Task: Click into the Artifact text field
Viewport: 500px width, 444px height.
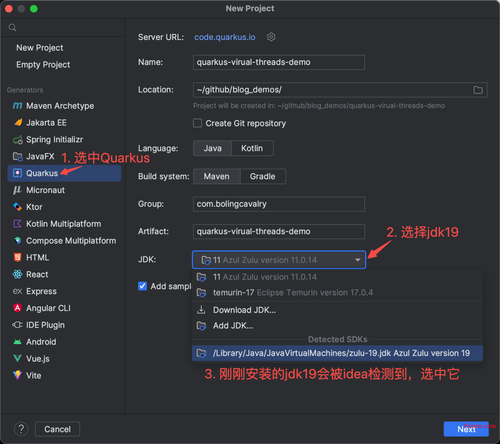Action: pyautogui.click(x=279, y=231)
